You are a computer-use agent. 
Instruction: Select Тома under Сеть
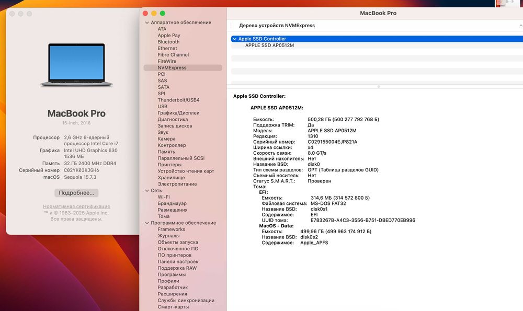click(x=163, y=217)
